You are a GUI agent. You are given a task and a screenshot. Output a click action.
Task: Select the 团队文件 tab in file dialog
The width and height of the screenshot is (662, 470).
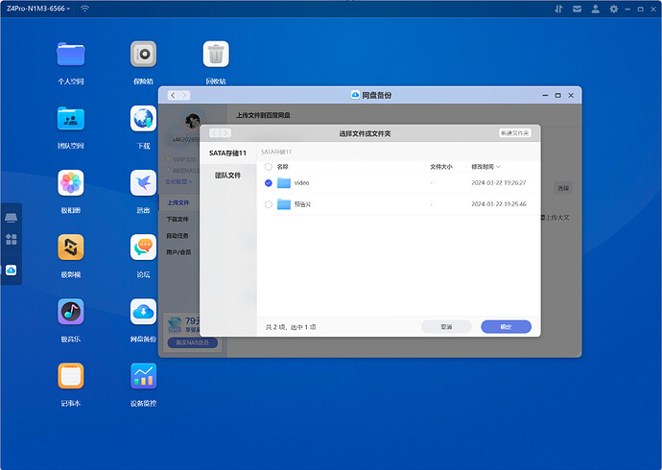(227, 176)
